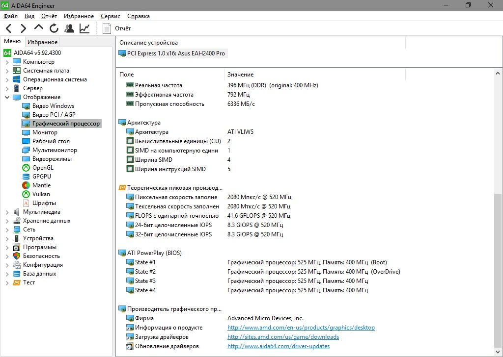503x357 pixels.
Task: Click the Конфигурация gear icon
Action: coord(17,265)
